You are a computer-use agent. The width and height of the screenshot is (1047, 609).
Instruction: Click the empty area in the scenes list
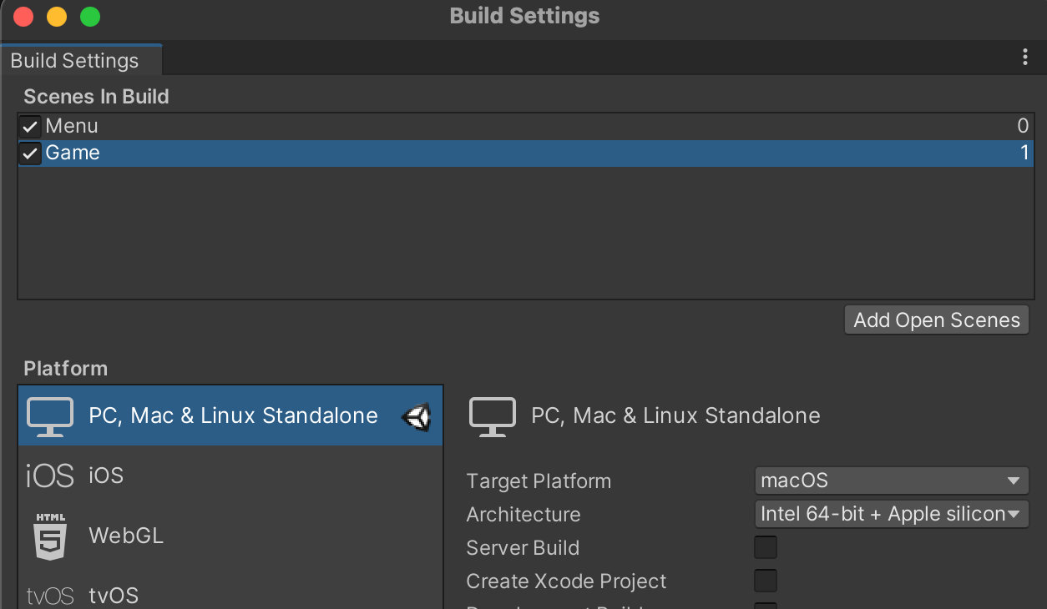tap(524, 233)
